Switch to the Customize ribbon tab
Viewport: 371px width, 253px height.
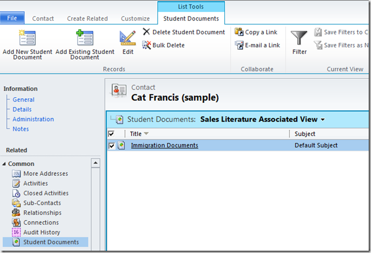(135, 18)
